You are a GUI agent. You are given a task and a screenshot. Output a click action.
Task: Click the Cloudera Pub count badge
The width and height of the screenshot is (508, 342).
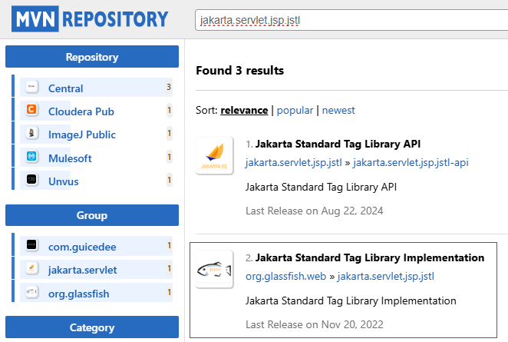click(169, 110)
